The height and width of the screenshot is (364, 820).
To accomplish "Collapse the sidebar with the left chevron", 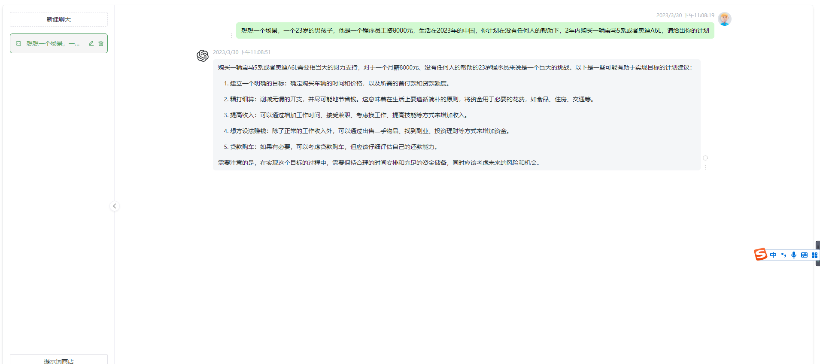I will [x=115, y=206].
